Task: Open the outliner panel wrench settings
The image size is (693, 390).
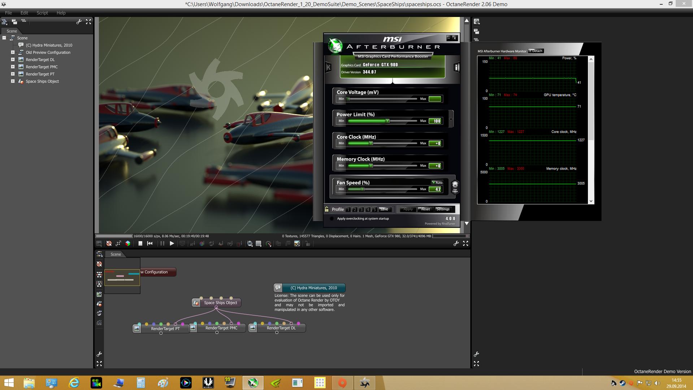Action: pyautogui.click(x=79, y=22)
